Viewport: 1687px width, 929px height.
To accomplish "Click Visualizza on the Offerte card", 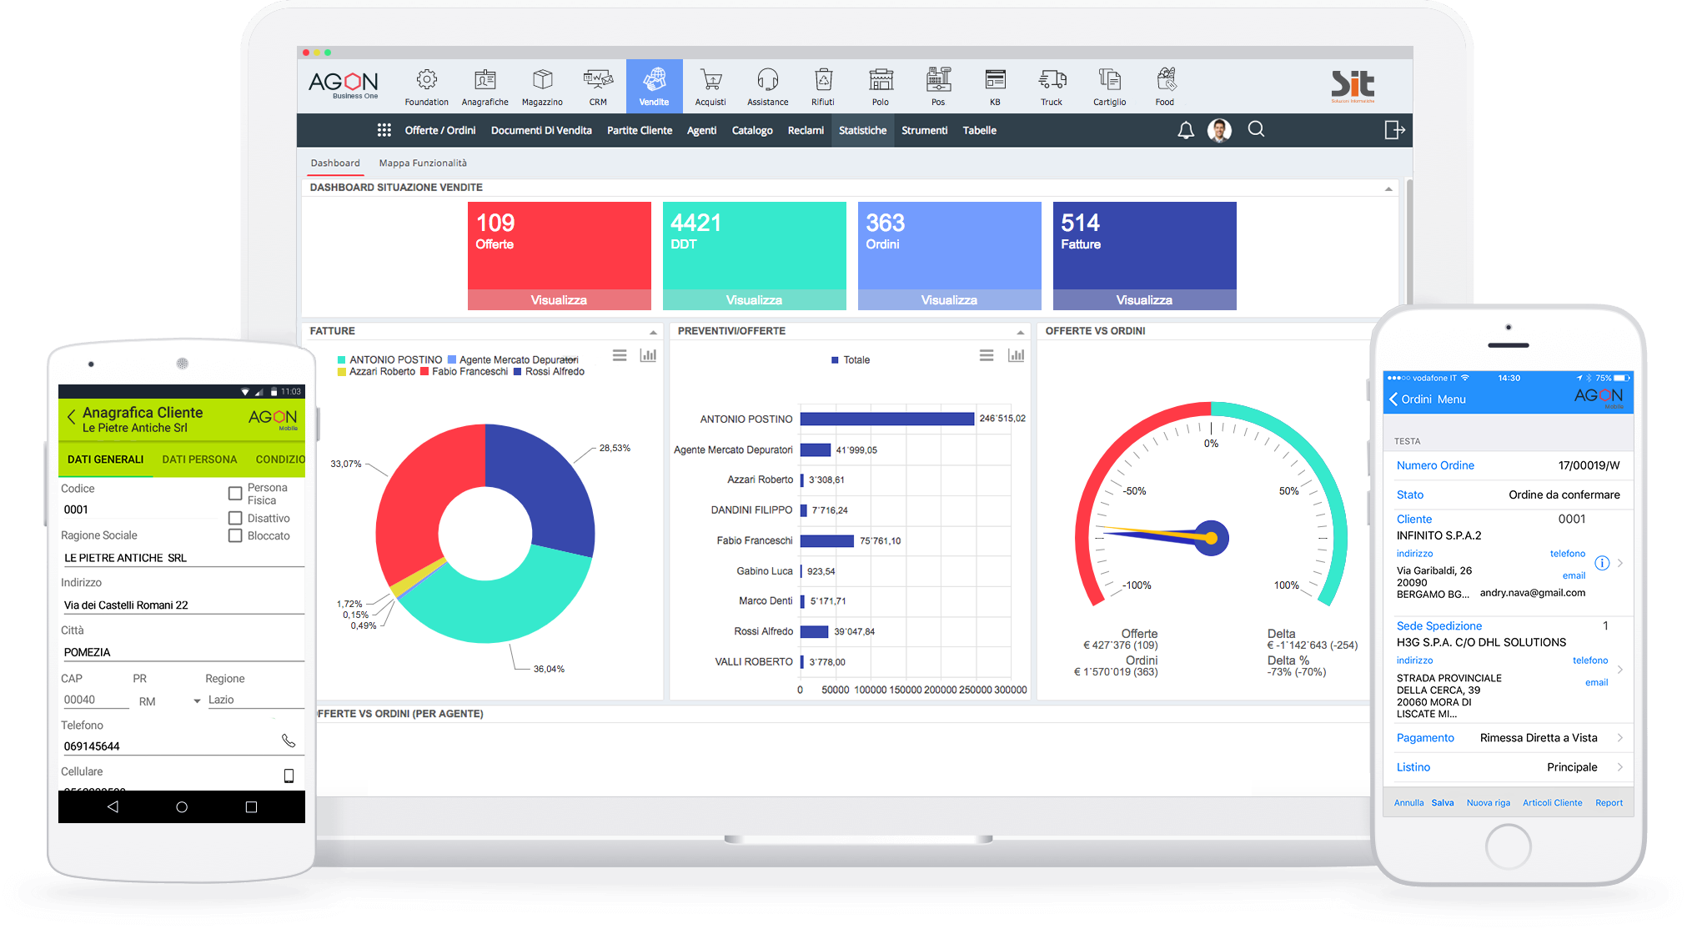I will 559,299.
